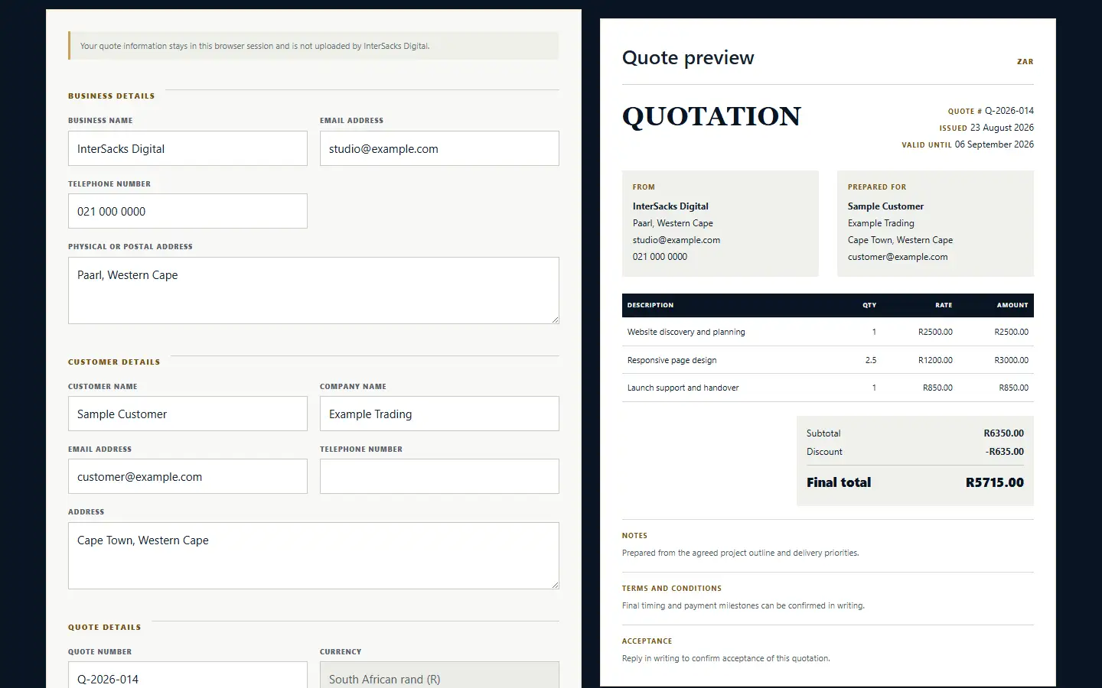
Task: Select InterSacks Digital in the From box
Action: (x=670, y=206)
